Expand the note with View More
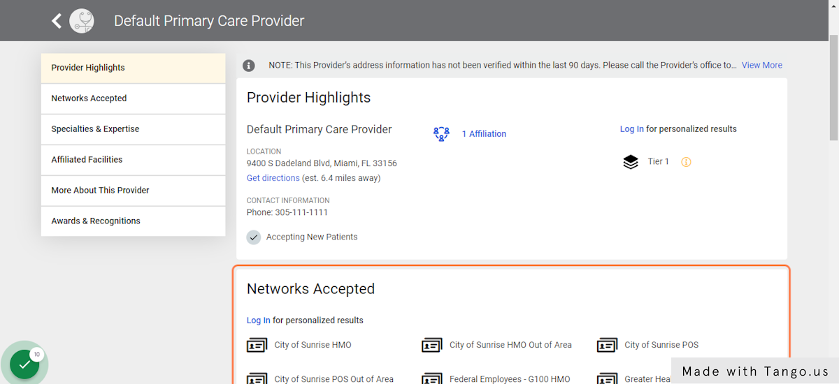 [762, 65]
